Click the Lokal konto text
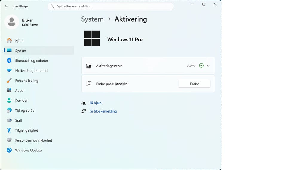Screen dimensions: 287x170 30,25
